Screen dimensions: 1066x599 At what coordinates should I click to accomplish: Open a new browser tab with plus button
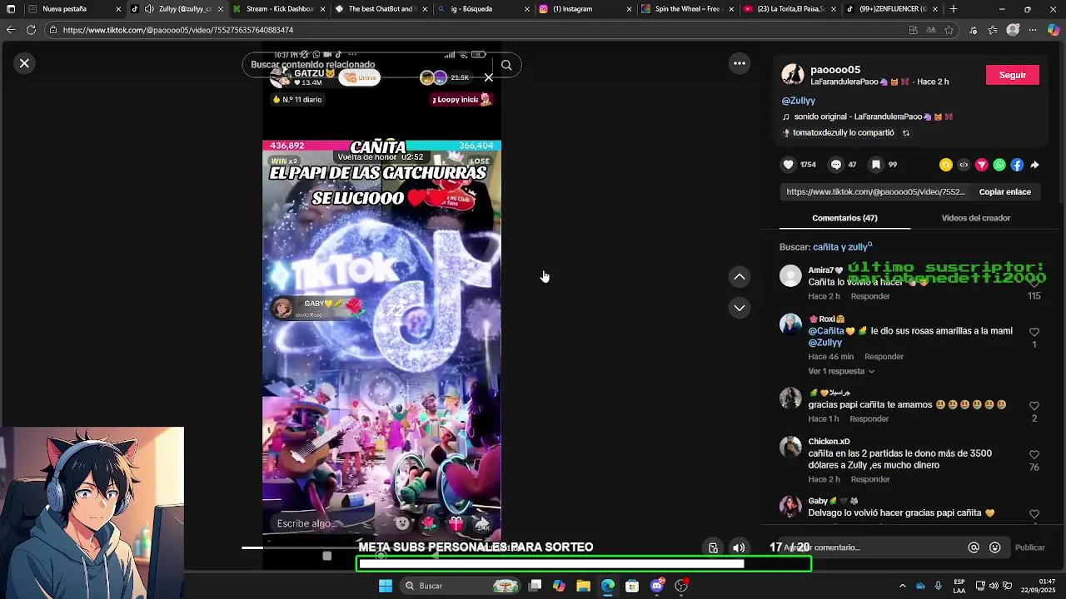click(x=954, y=9)
